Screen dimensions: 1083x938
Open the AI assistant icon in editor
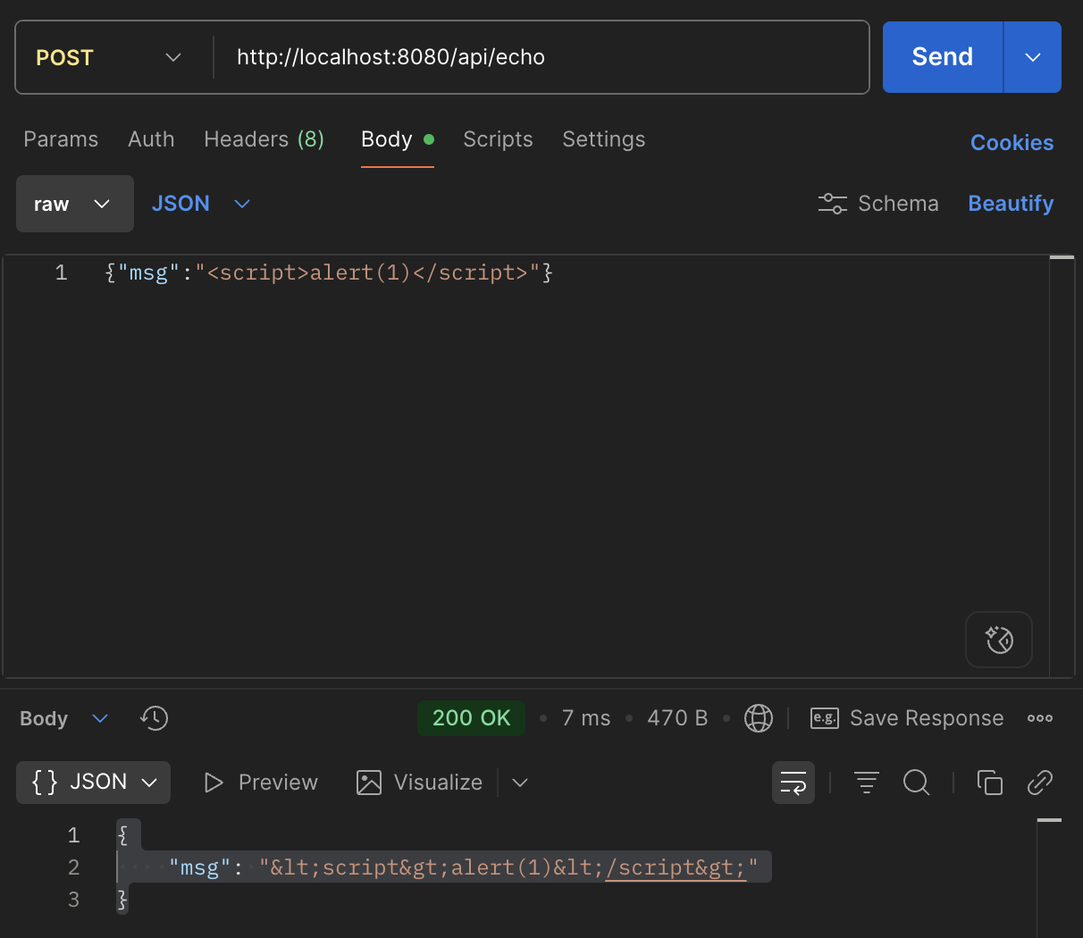click(x=999, y=640)
